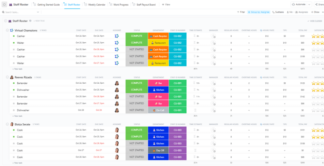This screenshot has width=324, height=166.
Task: Click the Reeves Rizada avatar in Dishwasher On-Call row
Action: (x=116, y=110)
